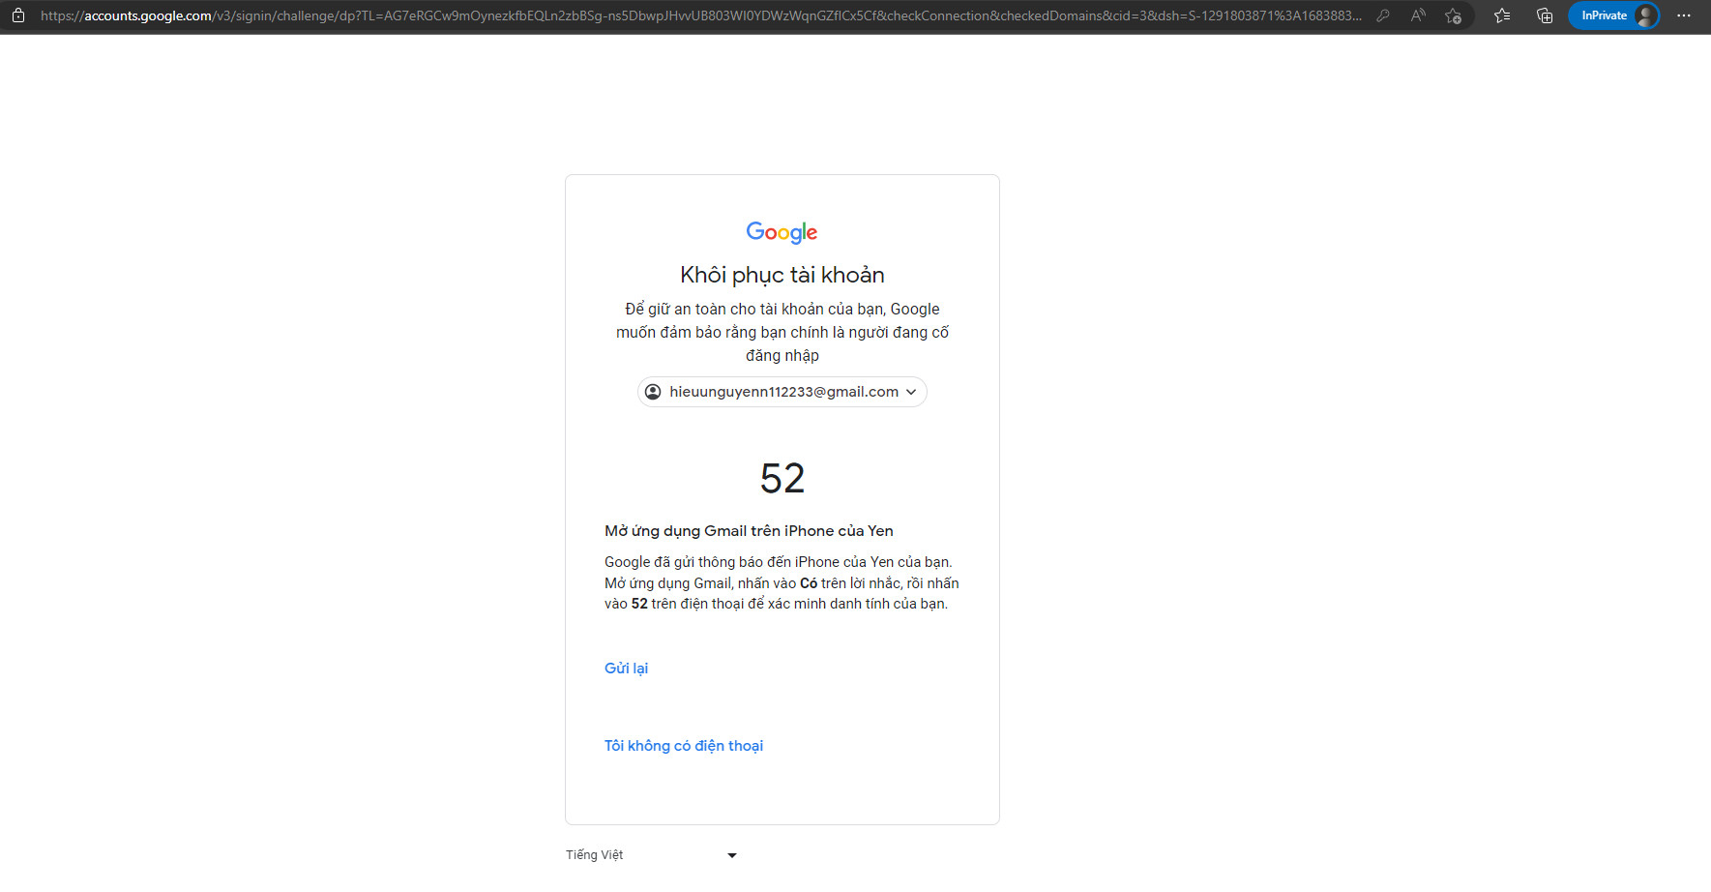Select the hieuunguyenn112233@gmail.com account switcher
The height and width of the screenshot is (892, 1711).
783,392
